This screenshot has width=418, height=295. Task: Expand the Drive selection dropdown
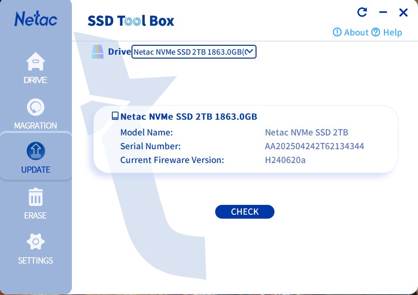(x=194, y=52)
